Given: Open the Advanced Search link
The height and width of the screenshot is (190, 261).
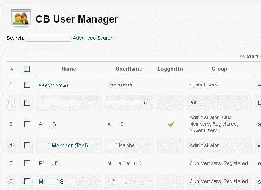Looking at the screenshot, I should pyautogui.click(x=93, y=38).
